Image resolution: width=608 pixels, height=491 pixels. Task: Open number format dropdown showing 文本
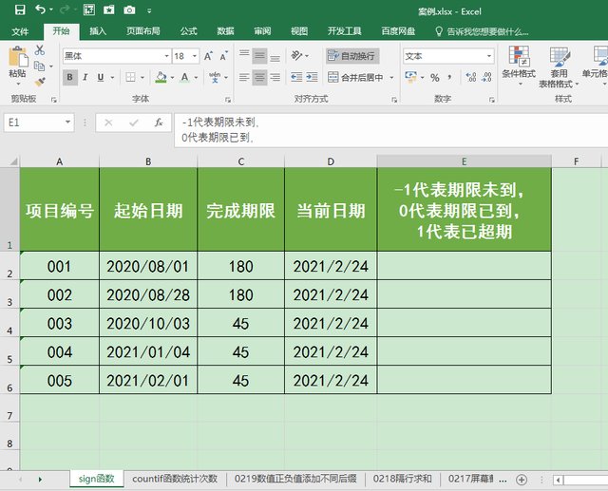point(489,56)
